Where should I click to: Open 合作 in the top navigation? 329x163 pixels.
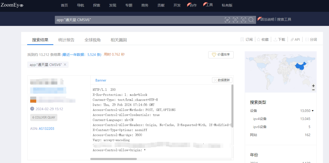(193, 5)
